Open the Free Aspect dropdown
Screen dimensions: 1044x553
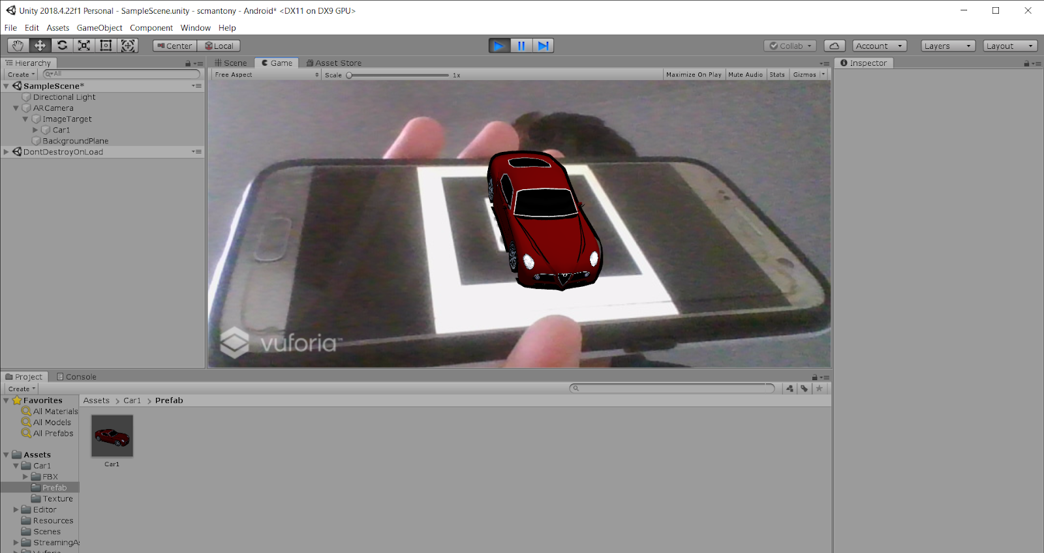pos(267,75)
